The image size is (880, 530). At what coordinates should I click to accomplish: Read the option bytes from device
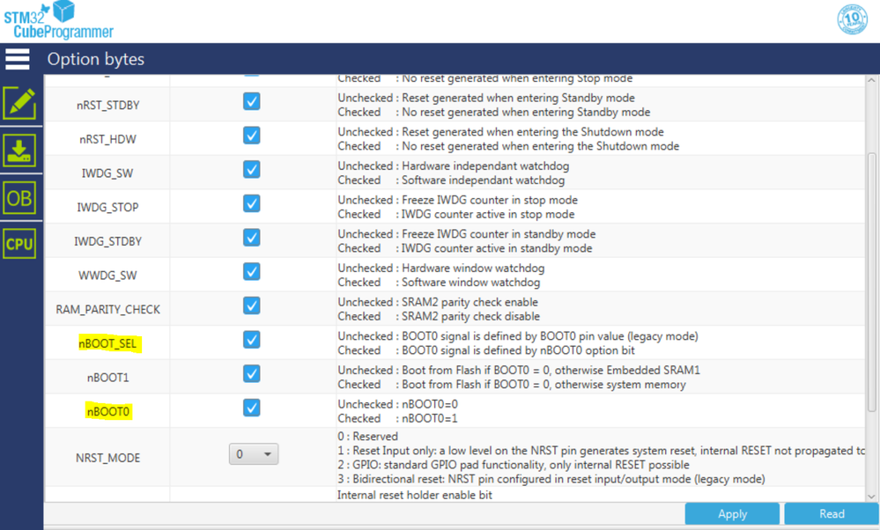coord(832,514)
